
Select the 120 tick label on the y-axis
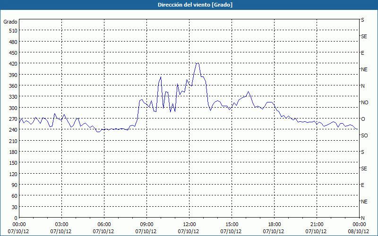pos(14,174)
